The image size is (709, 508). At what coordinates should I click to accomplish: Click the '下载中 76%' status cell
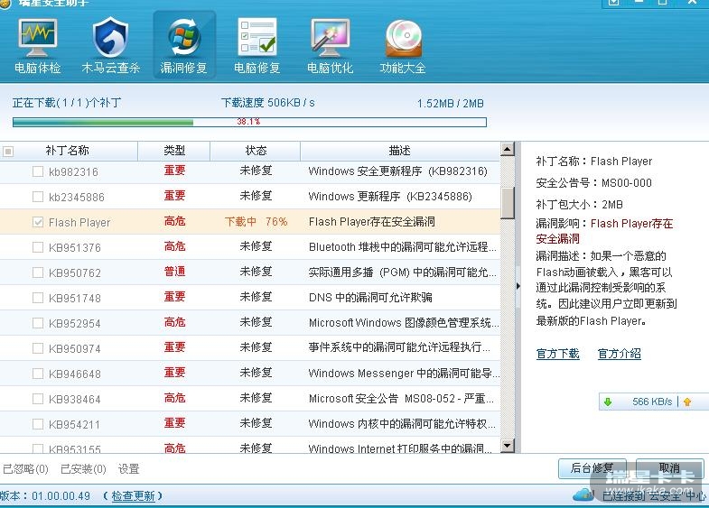coord(256,222)
